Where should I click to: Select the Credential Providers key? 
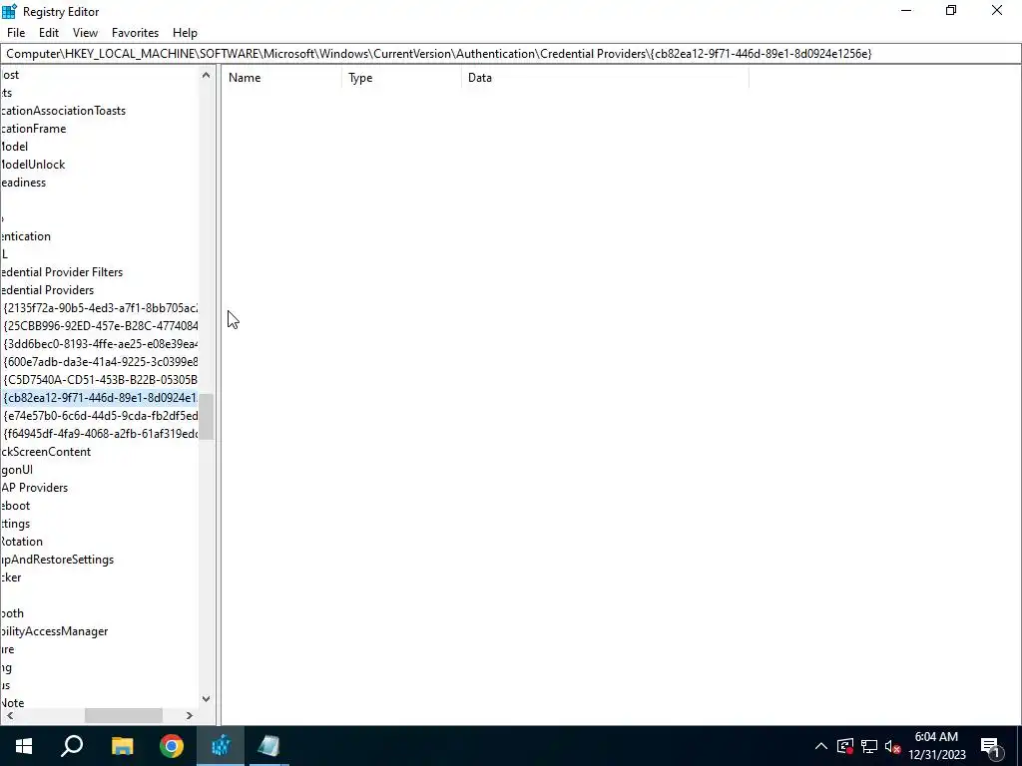click(47, 290)
